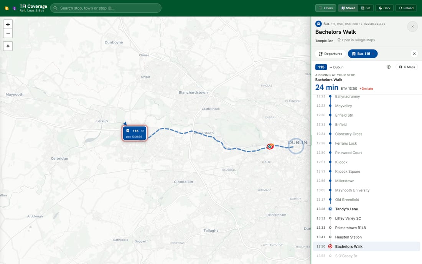
Task: Select the Liffey Valley SC stop
Action: tap(366, 218)
